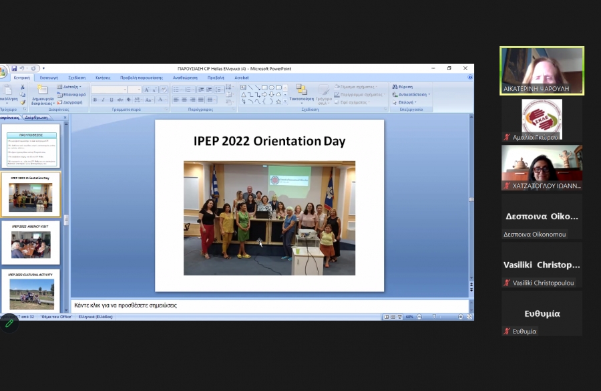
Task: Toggle Italic formatting
Action: (x=103, y=100)
